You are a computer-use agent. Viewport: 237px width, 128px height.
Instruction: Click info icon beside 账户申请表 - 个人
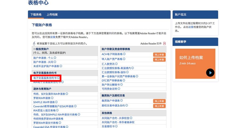click(x=55, y=58)
